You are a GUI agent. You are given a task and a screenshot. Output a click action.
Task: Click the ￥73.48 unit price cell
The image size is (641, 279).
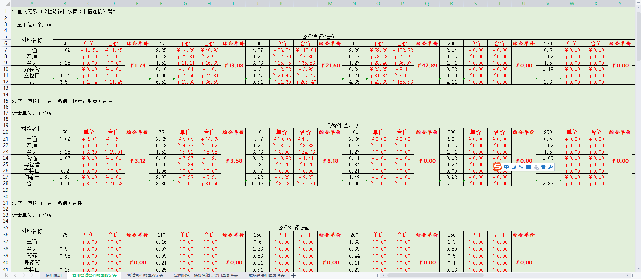tap(378, 56)
